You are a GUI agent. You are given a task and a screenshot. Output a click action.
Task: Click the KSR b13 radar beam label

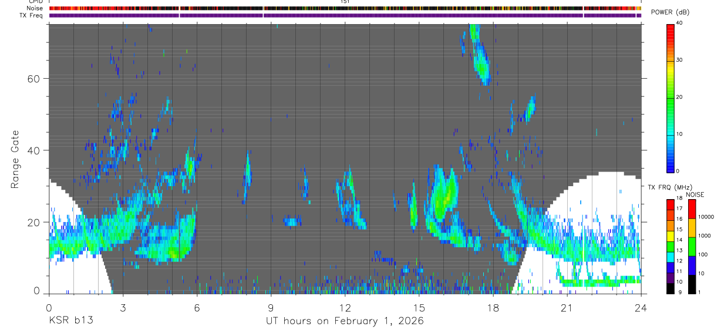pos(71,321)
